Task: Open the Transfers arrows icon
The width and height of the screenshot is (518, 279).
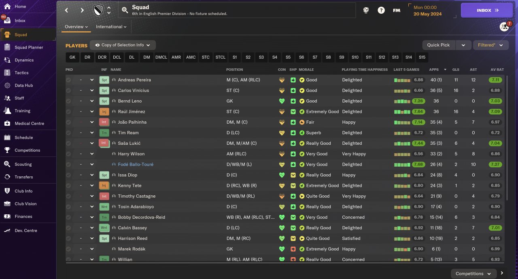Action: (7, 177)
